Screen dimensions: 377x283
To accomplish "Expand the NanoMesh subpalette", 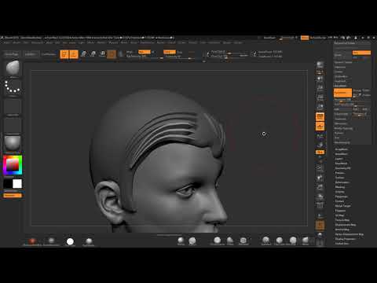I will (341, 154).
